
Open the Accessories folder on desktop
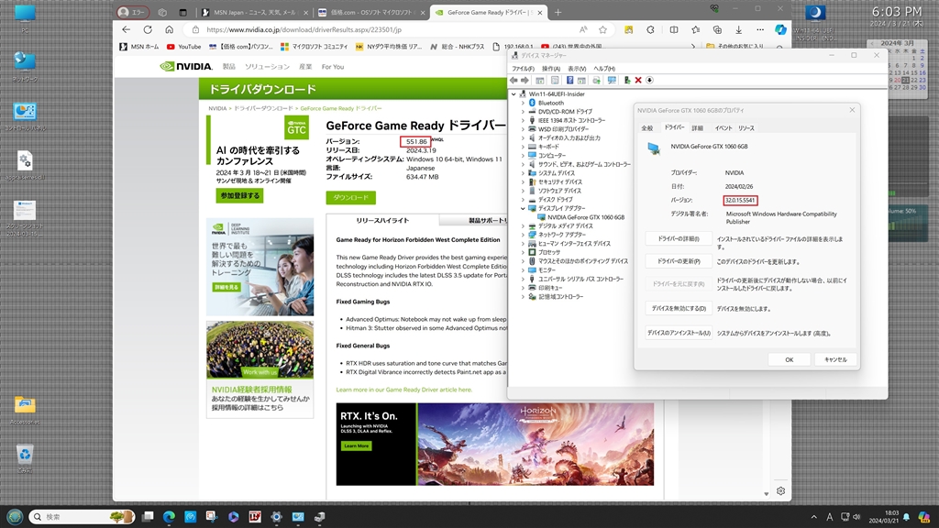(x=25, y=410)
